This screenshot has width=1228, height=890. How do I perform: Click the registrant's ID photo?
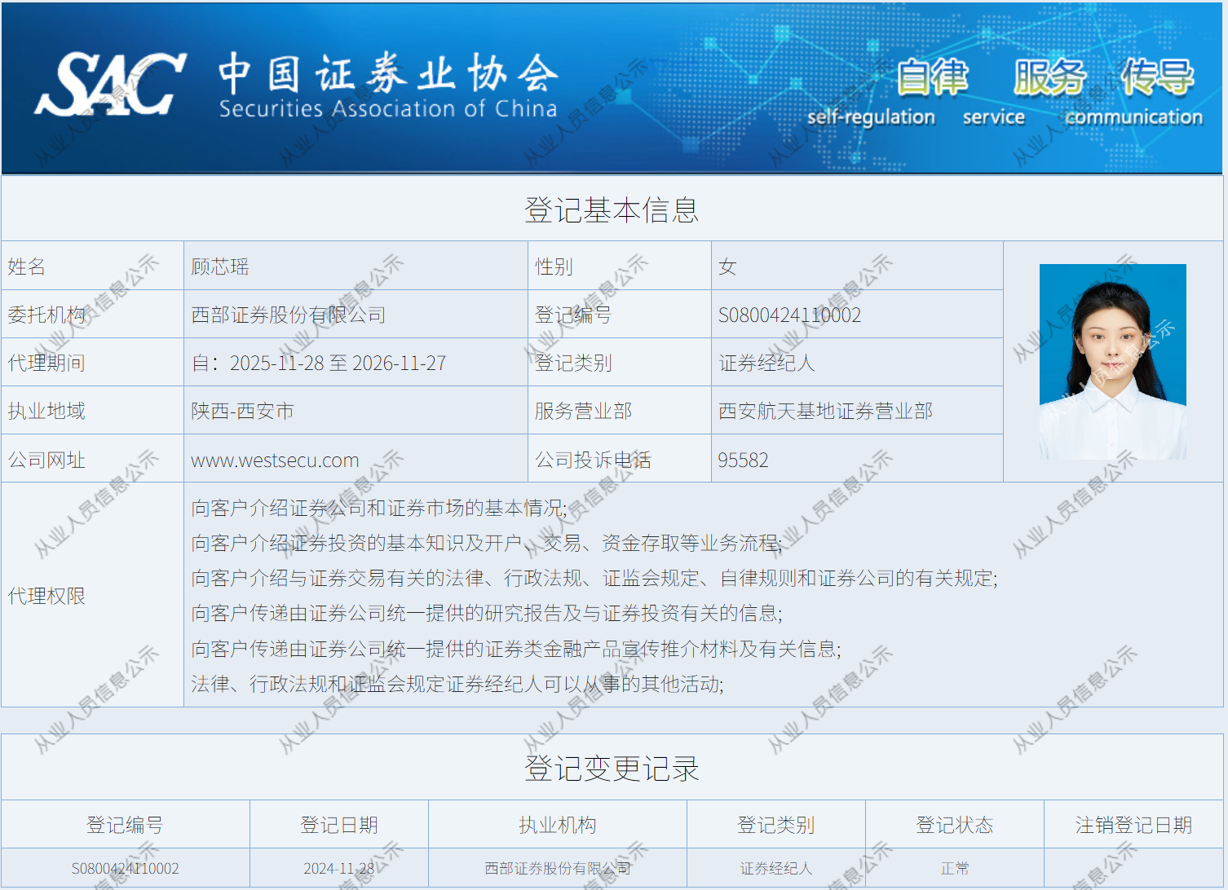tap(1112, 361)
